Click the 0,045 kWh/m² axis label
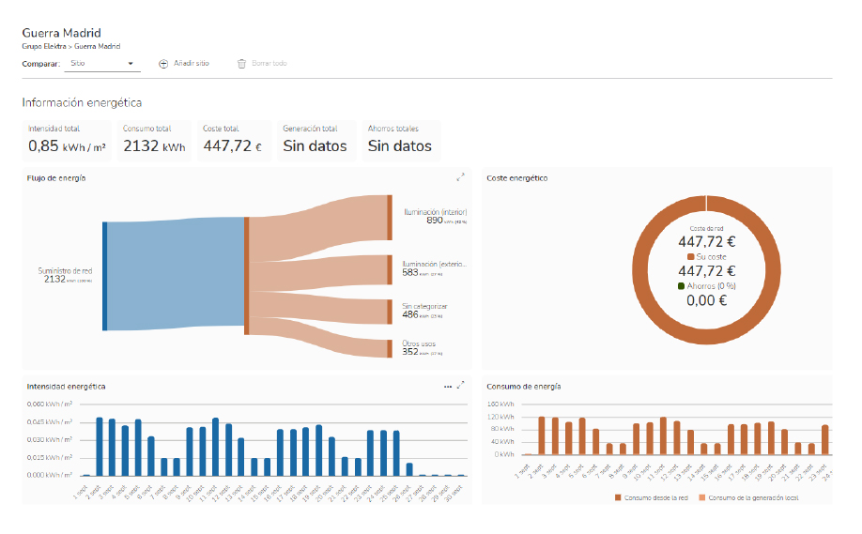Viewport: 862px width, 534px height. pos(50,422)
